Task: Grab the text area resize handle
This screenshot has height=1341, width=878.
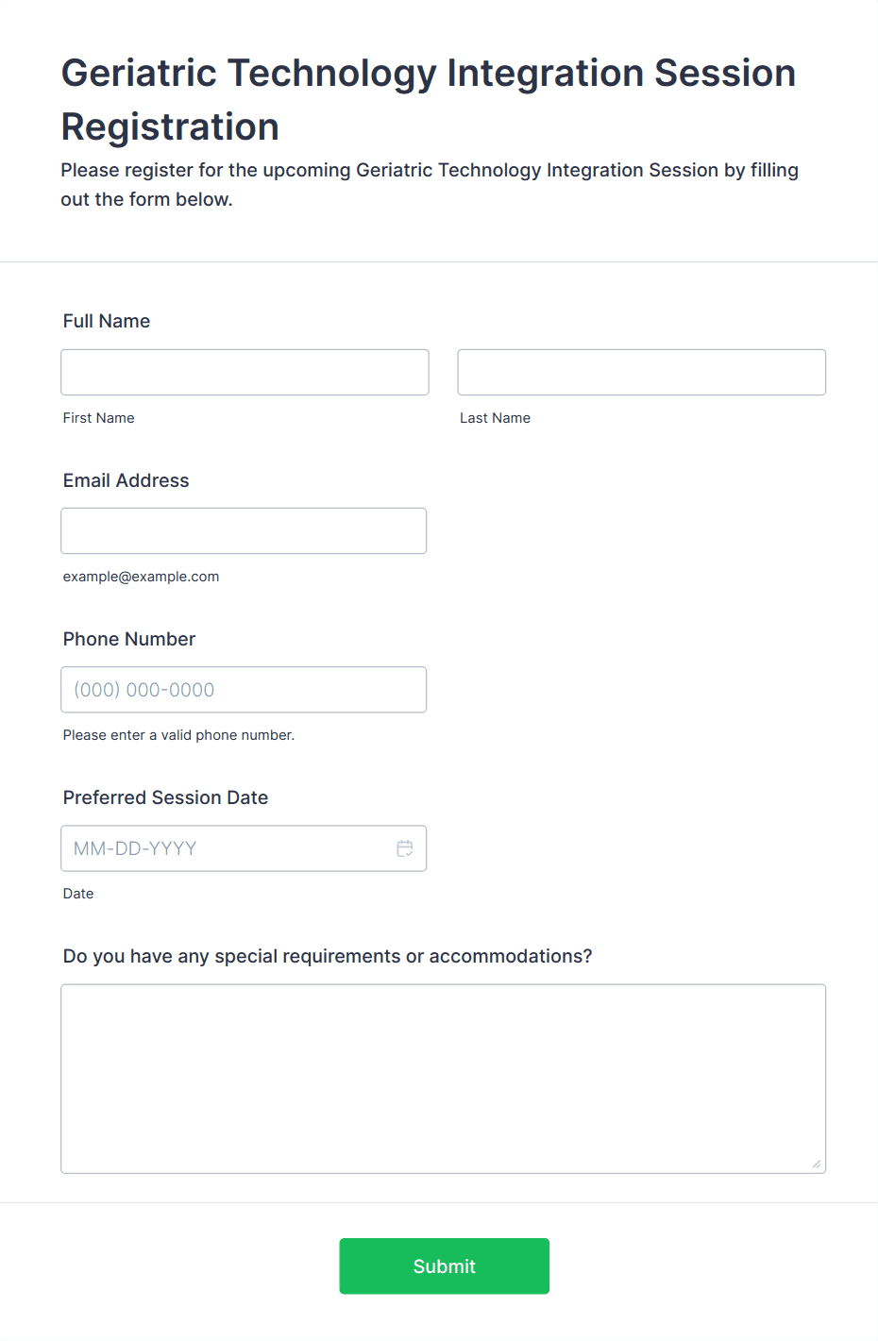Action: [817, 1164]
